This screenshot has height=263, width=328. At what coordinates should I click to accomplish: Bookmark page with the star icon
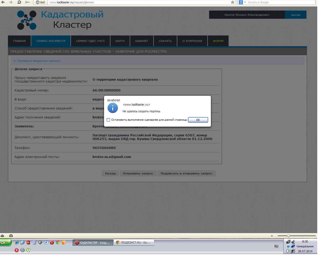[232, 2]
